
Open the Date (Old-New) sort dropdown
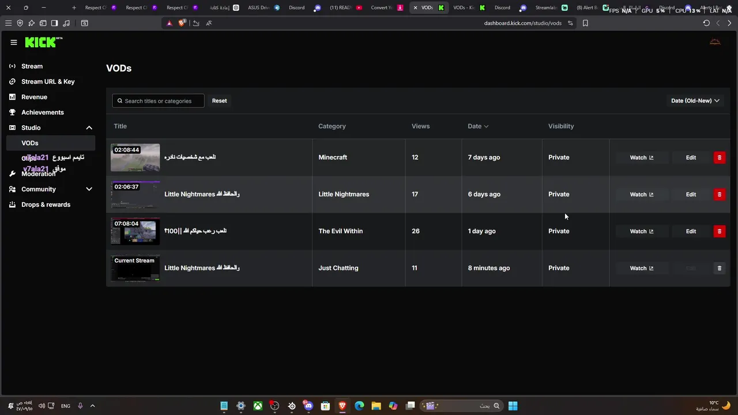point(695,101)
